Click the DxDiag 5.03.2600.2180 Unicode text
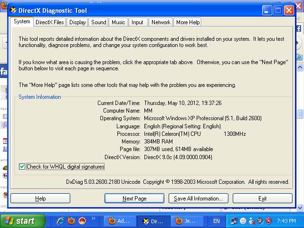 103,182
